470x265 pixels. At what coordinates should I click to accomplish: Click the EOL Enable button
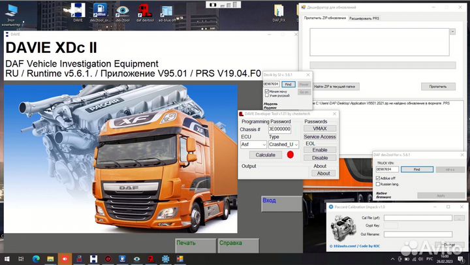click(320, 150)
